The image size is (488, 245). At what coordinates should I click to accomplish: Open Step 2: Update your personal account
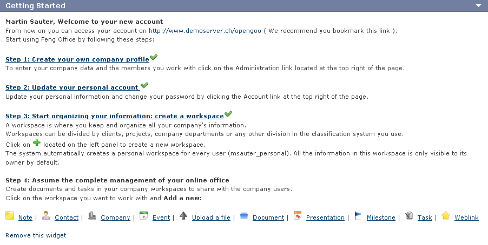pyautogui.click(x=72, y=87)
